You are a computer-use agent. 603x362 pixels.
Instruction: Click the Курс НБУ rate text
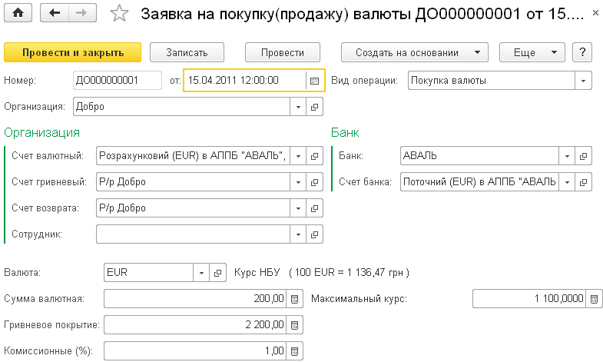[322, 273]
